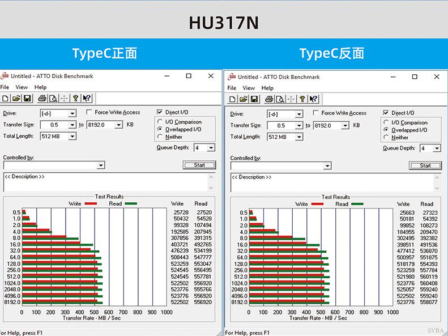Open Queue Depth dropdown in left window
Screen dimensions: 448x336
(x=211, y=148)
